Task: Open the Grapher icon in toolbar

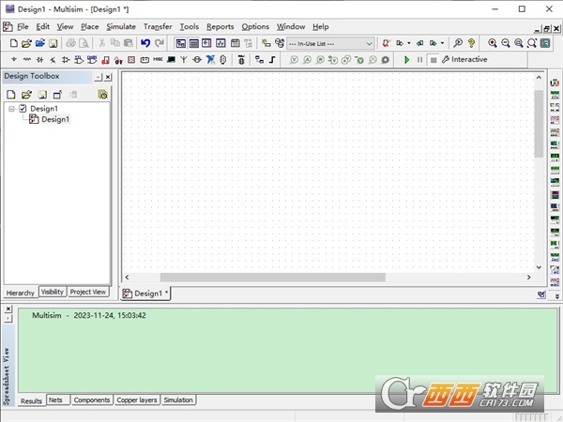Action: pos(221,43)
